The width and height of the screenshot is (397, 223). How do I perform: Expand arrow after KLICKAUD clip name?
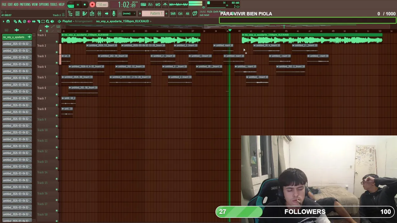(151, 21)
